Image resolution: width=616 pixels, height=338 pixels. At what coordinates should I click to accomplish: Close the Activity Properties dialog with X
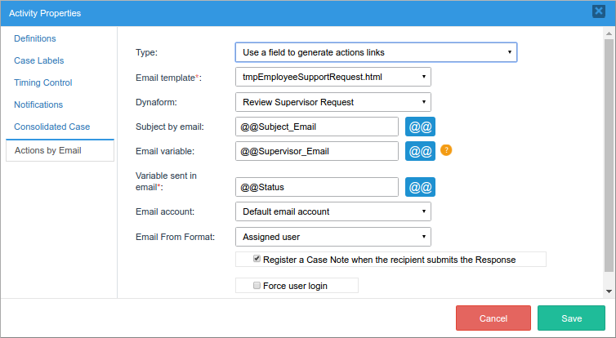click(603, 11)
